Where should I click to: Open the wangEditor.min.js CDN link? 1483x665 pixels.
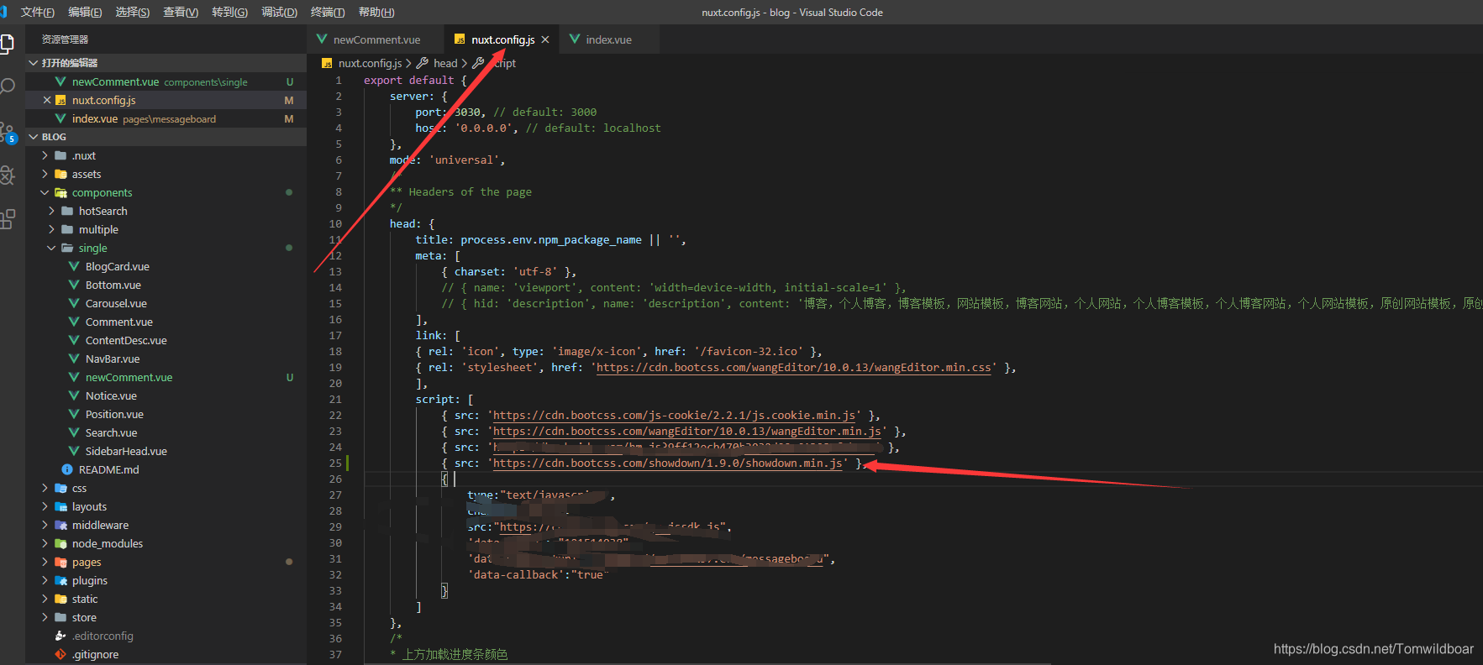pyautogui.click(x=686, y=432)
